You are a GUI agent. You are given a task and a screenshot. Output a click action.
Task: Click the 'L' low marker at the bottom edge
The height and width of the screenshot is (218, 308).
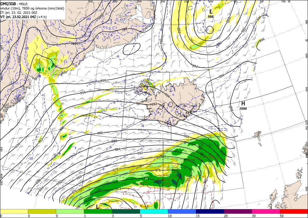pos(97,206)
